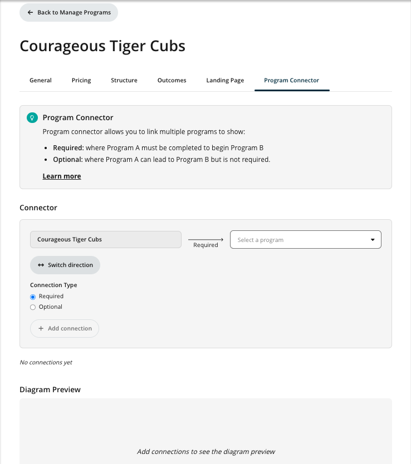Go to the Structure tab

tap(124, 81)
